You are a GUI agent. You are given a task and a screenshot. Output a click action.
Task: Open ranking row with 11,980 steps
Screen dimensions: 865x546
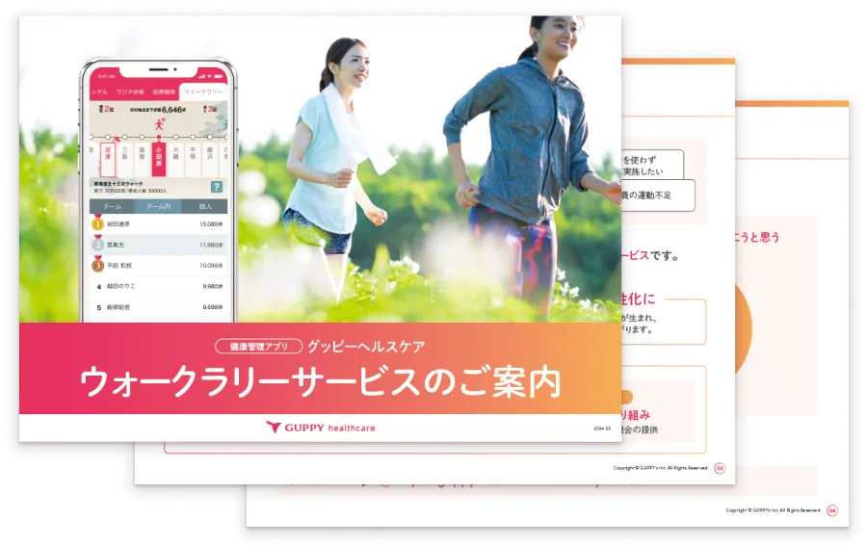[158, 245]
